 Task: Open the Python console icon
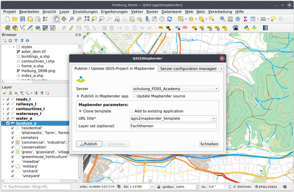[246, 28]
